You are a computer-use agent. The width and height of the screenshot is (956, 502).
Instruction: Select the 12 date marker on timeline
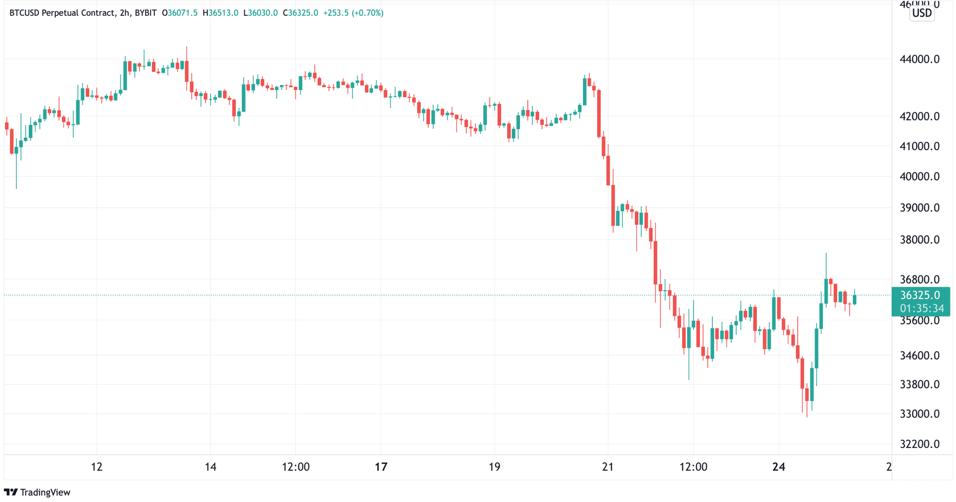click(97, 467)
